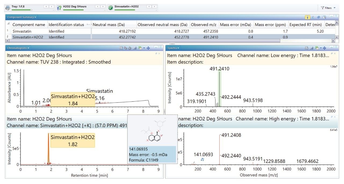Viewport: 344px width, 184px height.
Task: Pin the High energy spectrum plot
Action: click(332, 117)
